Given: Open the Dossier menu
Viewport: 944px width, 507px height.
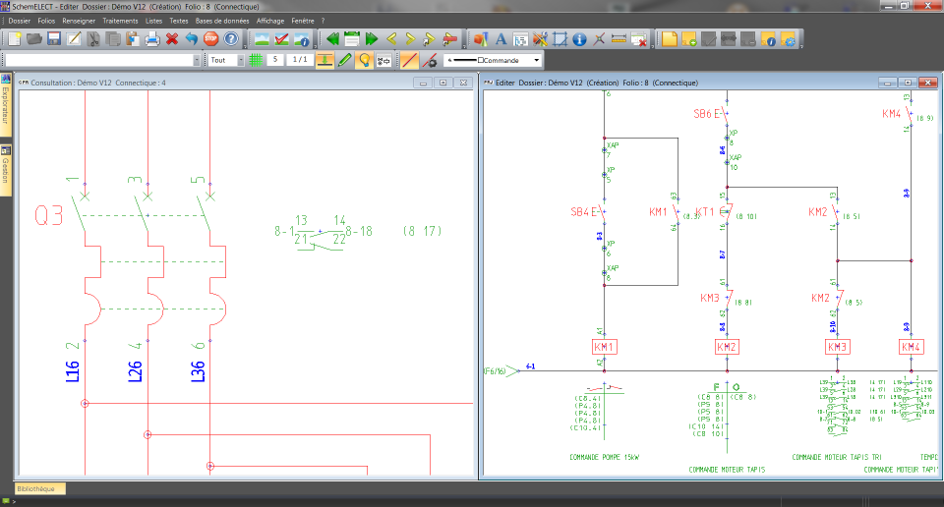Looking at the screenshot, I should point(20,21).
